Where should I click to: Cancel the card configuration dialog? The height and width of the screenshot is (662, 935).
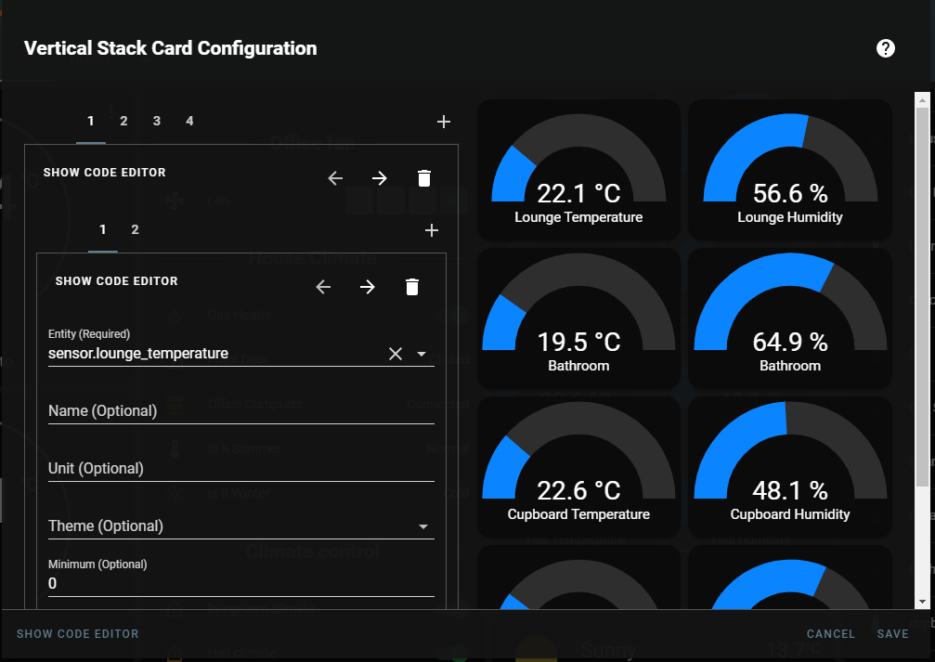[x=830, y=634]
